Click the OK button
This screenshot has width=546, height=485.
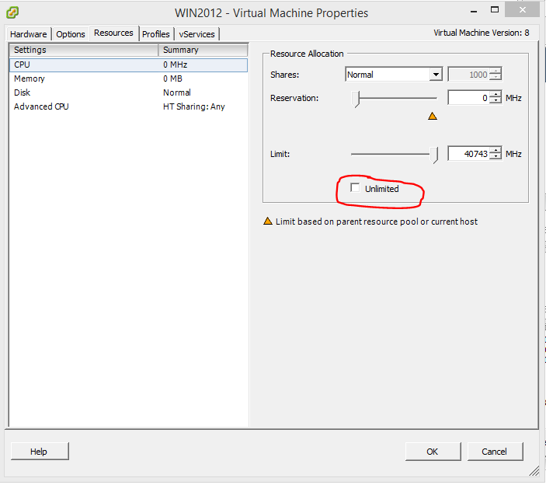click(432, 452)
